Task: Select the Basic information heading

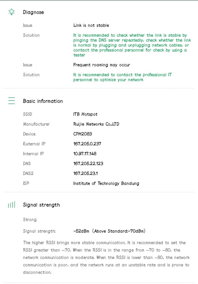Action: coord(43,101)
